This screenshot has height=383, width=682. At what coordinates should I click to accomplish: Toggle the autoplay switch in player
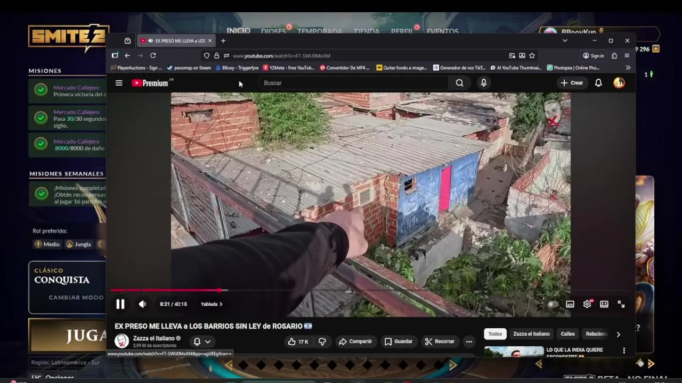click(553, 304)
